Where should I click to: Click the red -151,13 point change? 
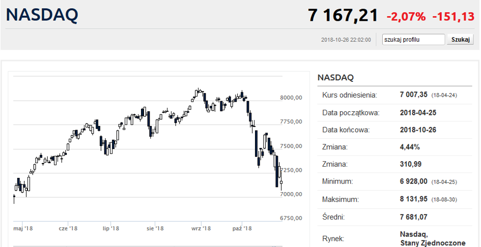(453, 16)
